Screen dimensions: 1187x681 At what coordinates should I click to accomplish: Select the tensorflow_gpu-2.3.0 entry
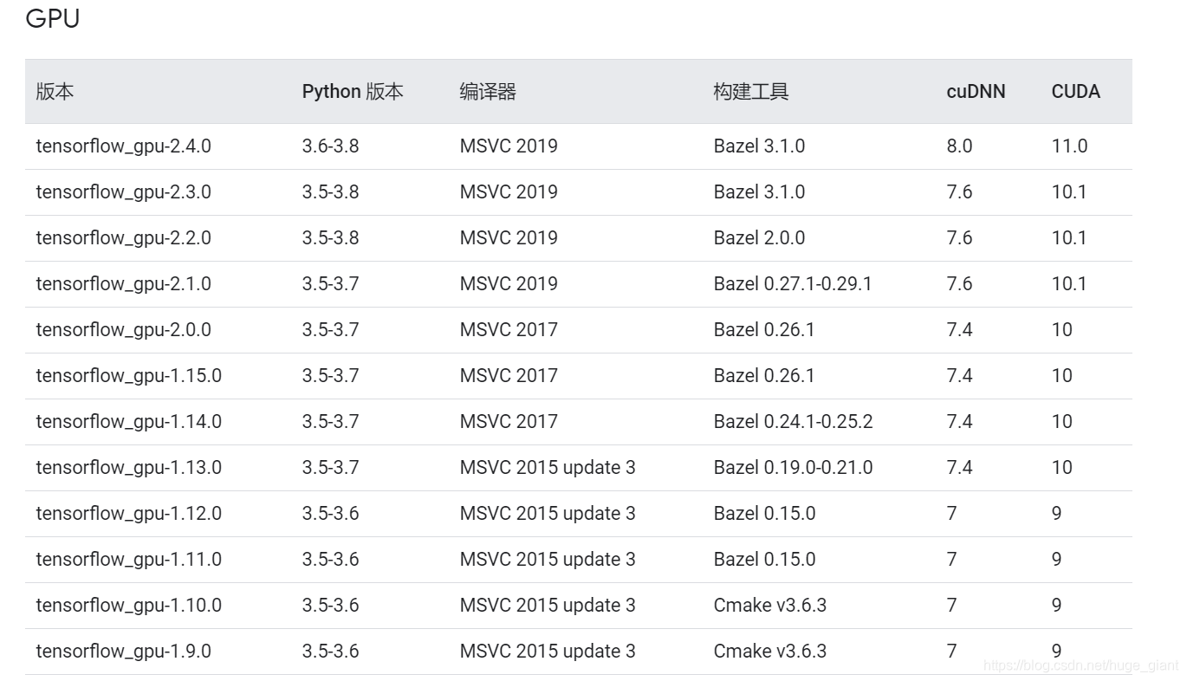pos(122,191)
